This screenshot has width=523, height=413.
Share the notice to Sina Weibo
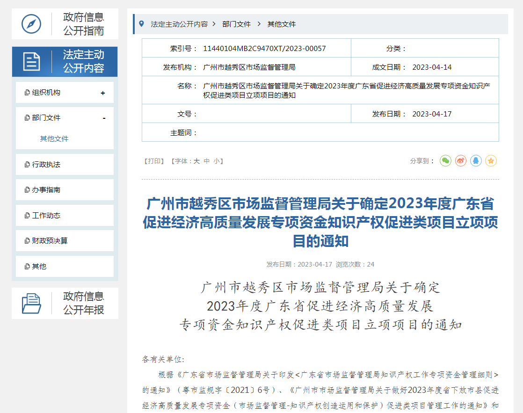tap(461, 161)
